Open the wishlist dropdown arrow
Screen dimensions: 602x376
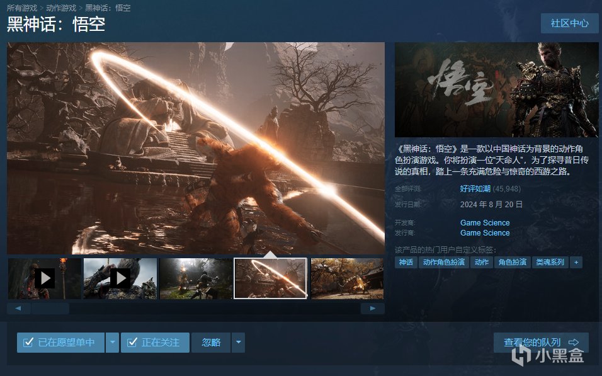point(112,342)
